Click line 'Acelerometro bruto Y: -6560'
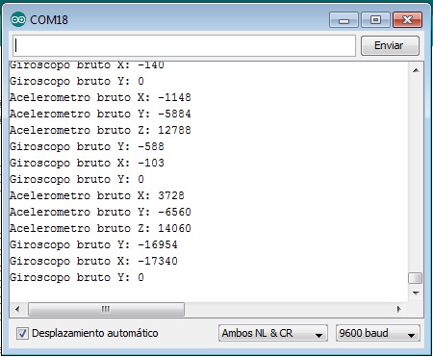This screenshot has width=433, height=357. coord(100,212)
